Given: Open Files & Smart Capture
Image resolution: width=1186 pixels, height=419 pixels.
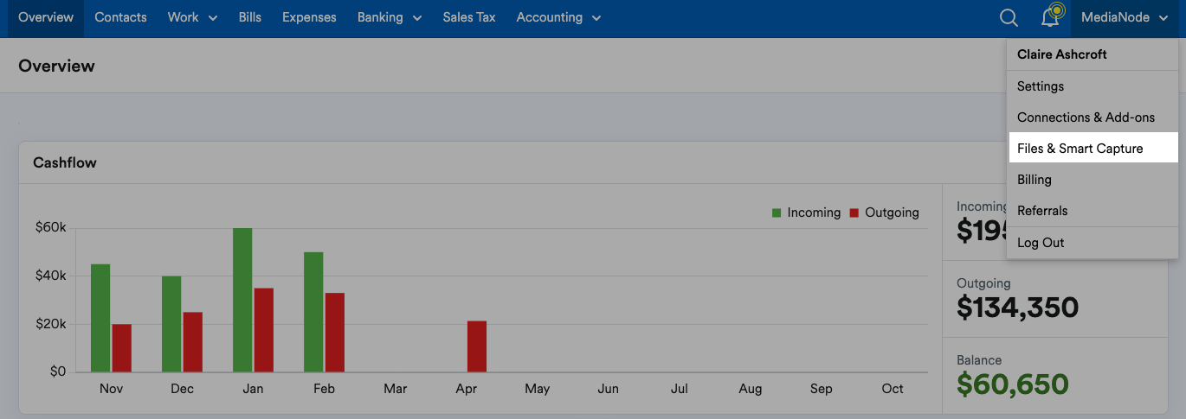Looking at the screenshot, I should point(1080,149).
